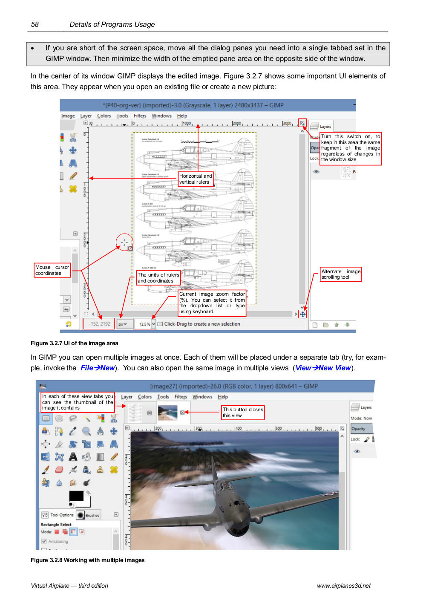This screenshot has width=426, height=603.
Task: Select the Free Select lasso tool
Action: coord(73,418)
